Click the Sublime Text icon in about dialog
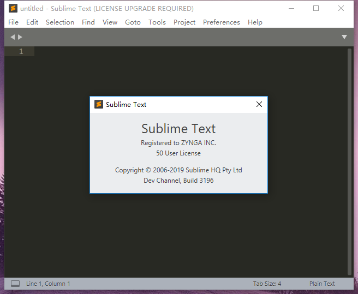This screenshot has height=294, width=358. point(99,104)
